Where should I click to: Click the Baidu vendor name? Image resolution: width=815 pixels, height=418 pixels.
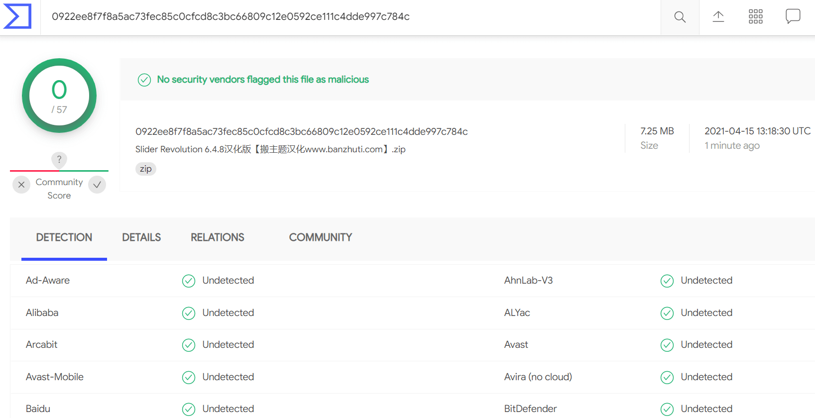(38, 409)
